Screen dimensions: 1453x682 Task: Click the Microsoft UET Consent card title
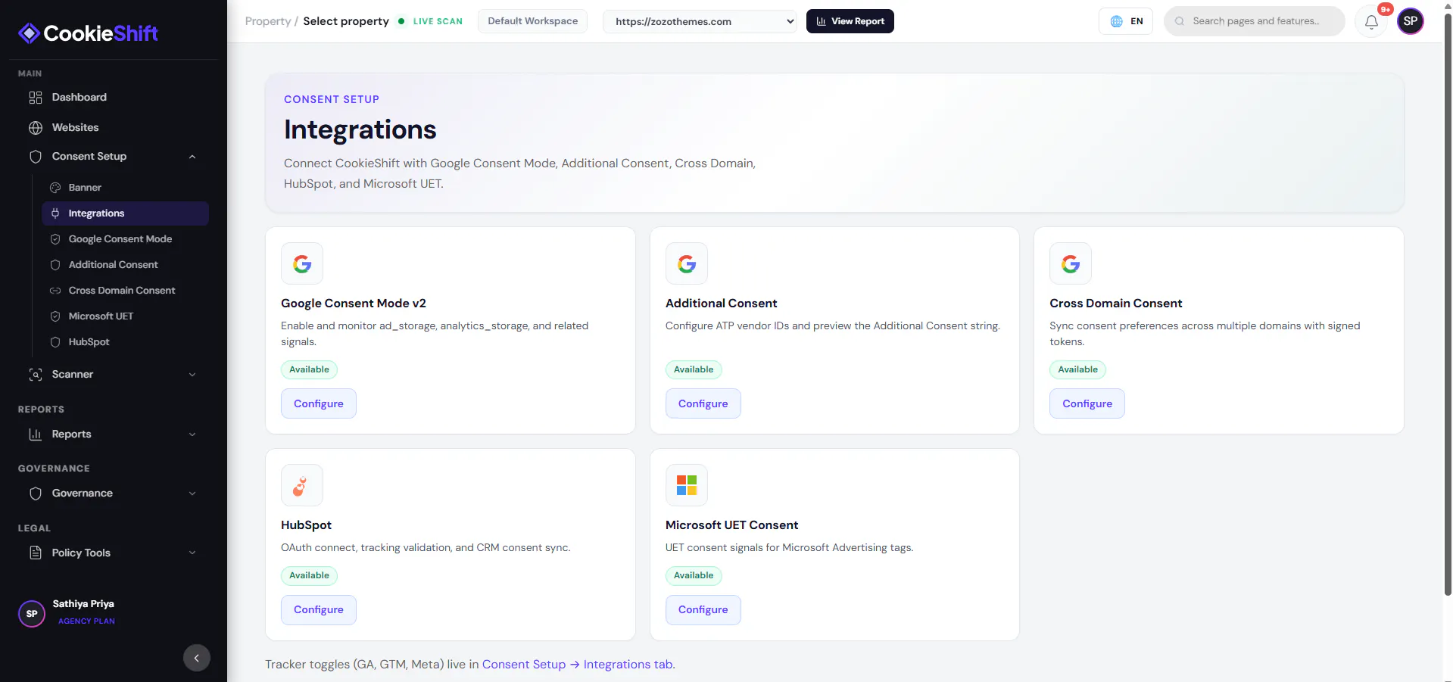tap(731, 525)
